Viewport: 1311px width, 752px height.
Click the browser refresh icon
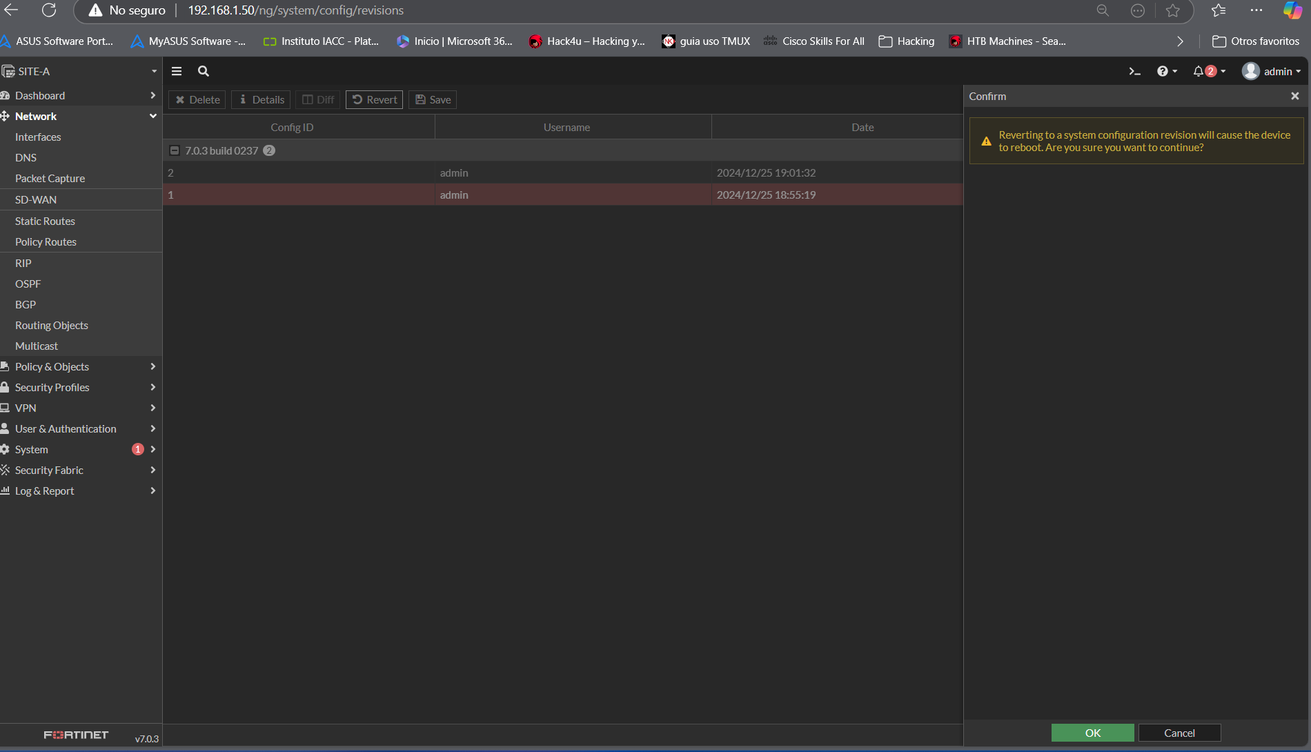(49, 10)
